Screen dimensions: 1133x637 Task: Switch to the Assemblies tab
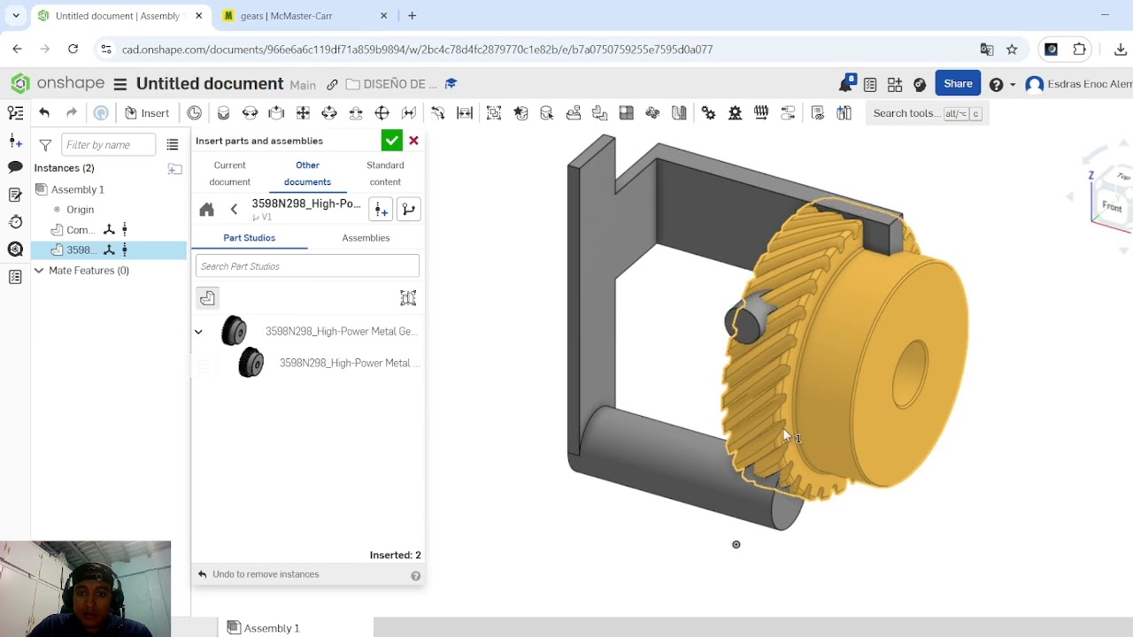(366, 238)
